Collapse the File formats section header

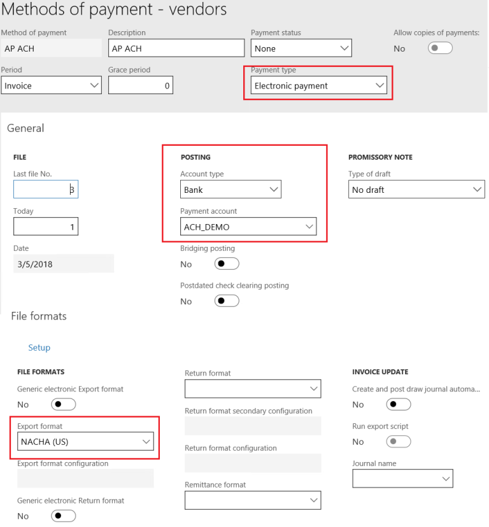[x=39, y=316]
